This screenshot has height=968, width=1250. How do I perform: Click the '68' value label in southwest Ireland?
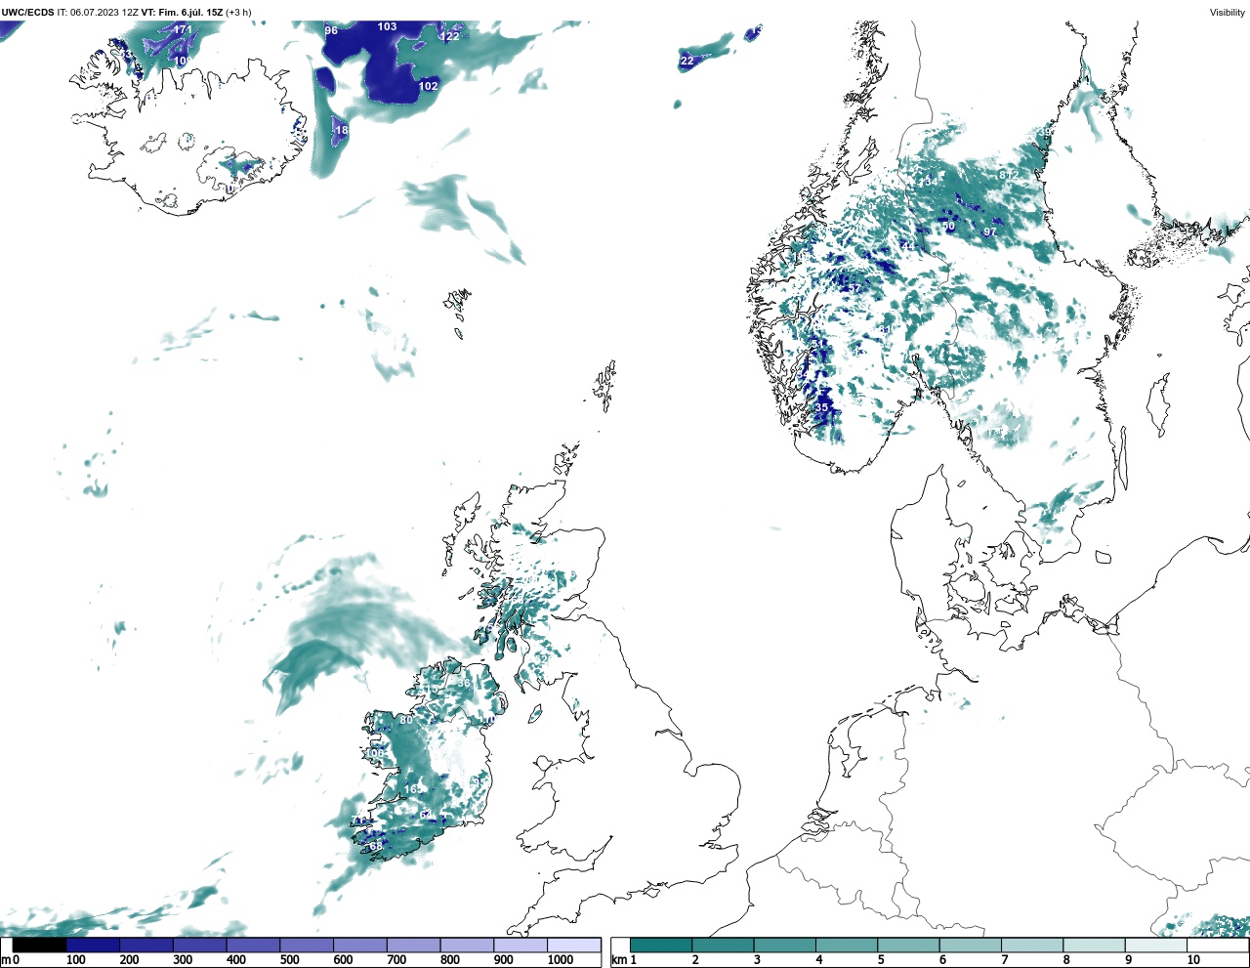click(x=376, y=847)
